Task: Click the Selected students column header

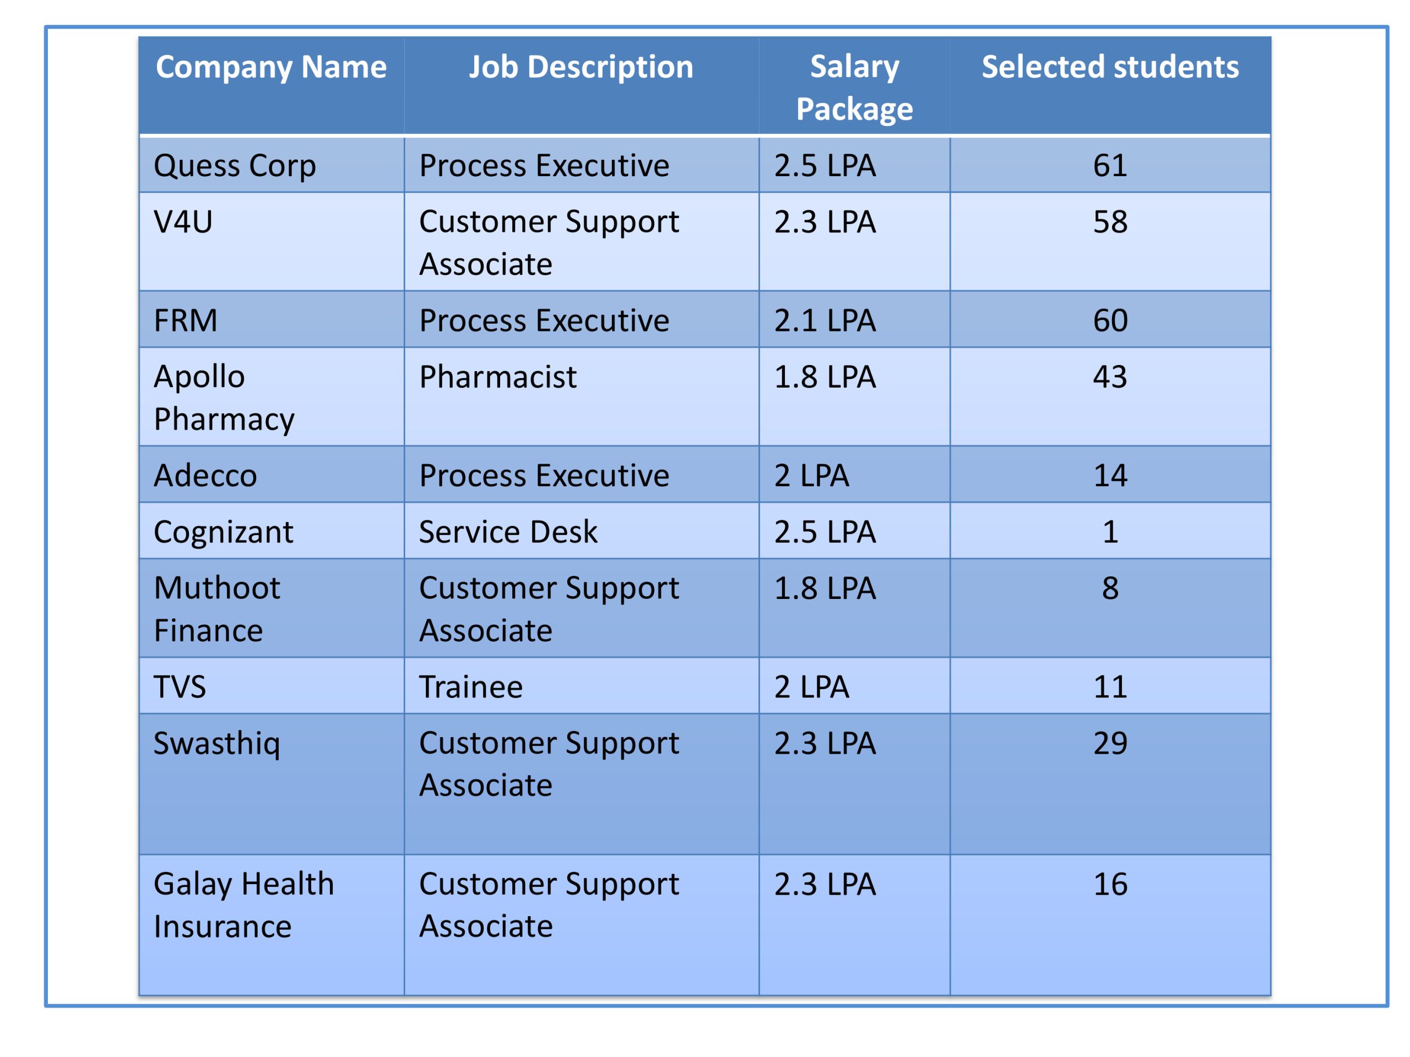Action: [1110, 67]
